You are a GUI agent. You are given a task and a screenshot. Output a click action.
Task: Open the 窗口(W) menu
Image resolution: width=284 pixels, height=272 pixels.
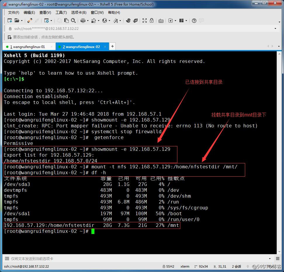[97, 12]
